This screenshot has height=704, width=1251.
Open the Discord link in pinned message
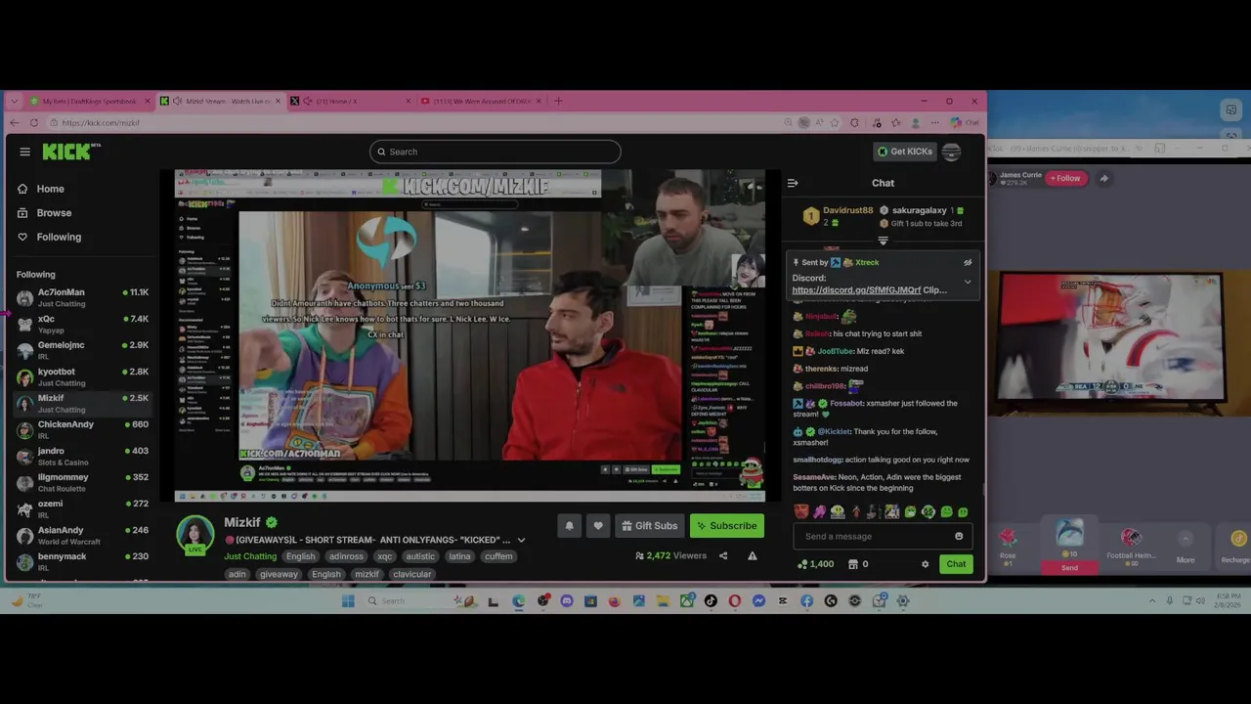click(856, 290)
